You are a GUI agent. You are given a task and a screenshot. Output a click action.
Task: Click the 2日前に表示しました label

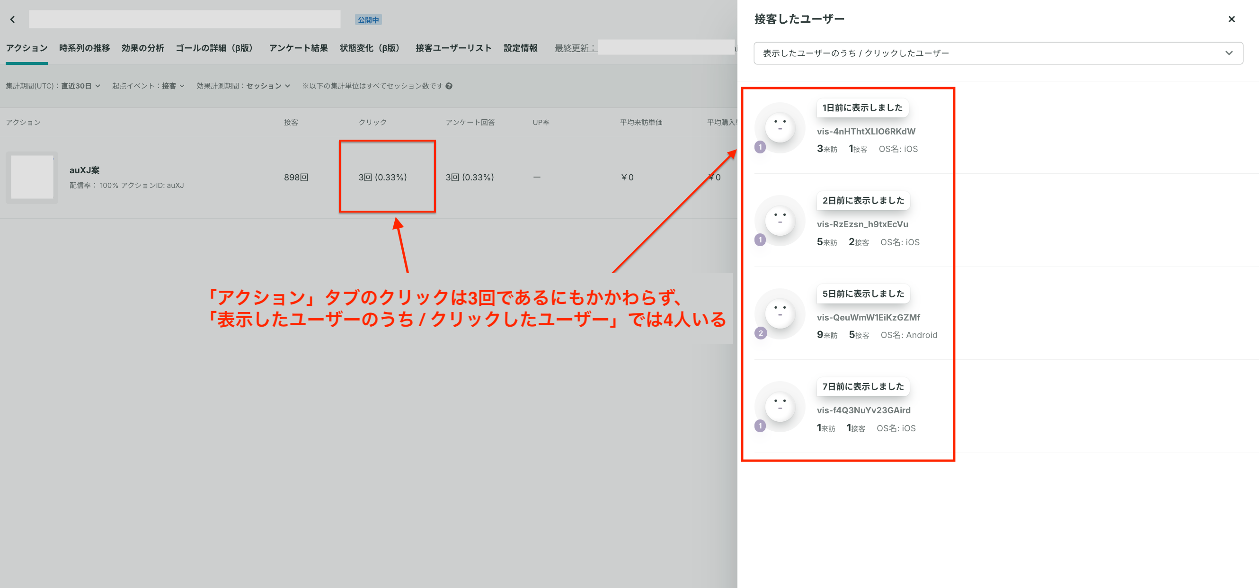(x=863, y=200)
